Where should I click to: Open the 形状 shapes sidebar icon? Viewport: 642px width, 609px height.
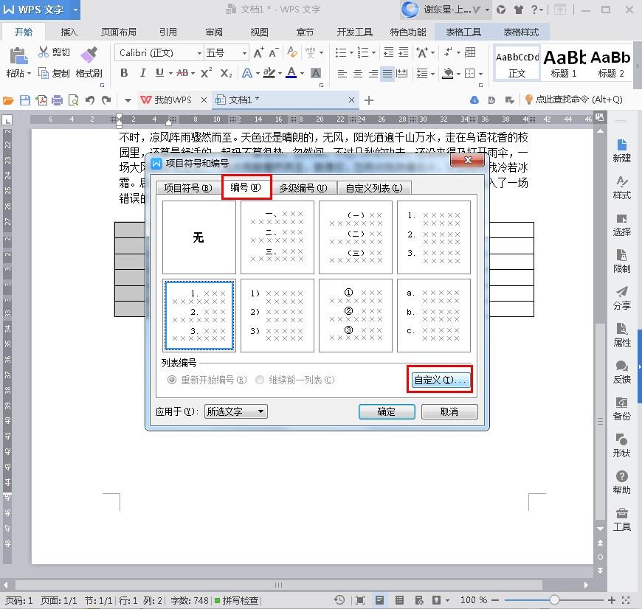(621, 445)
